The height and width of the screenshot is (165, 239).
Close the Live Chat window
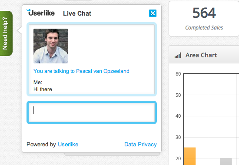[x=153, y=13]
